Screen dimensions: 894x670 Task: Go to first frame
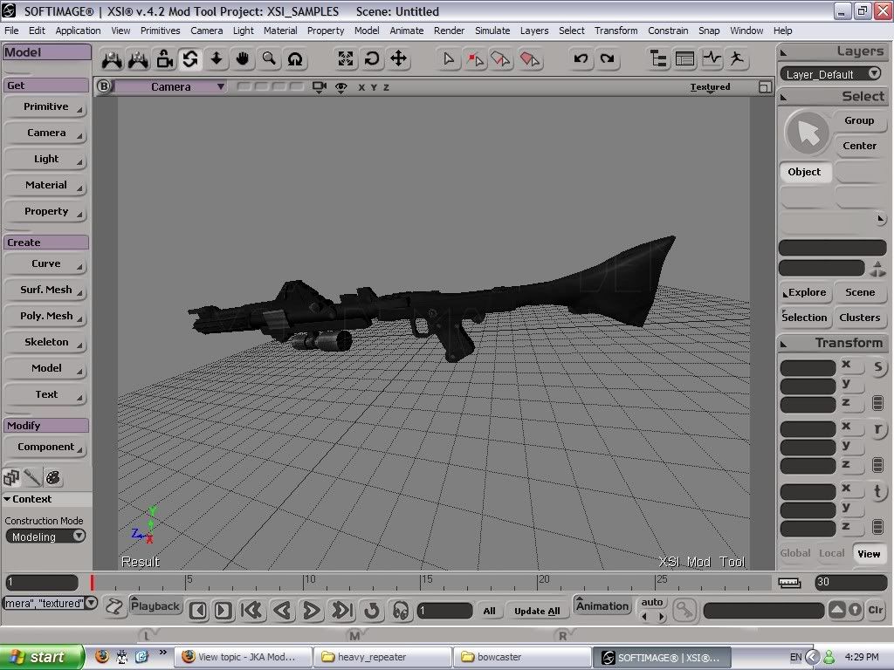251,611
